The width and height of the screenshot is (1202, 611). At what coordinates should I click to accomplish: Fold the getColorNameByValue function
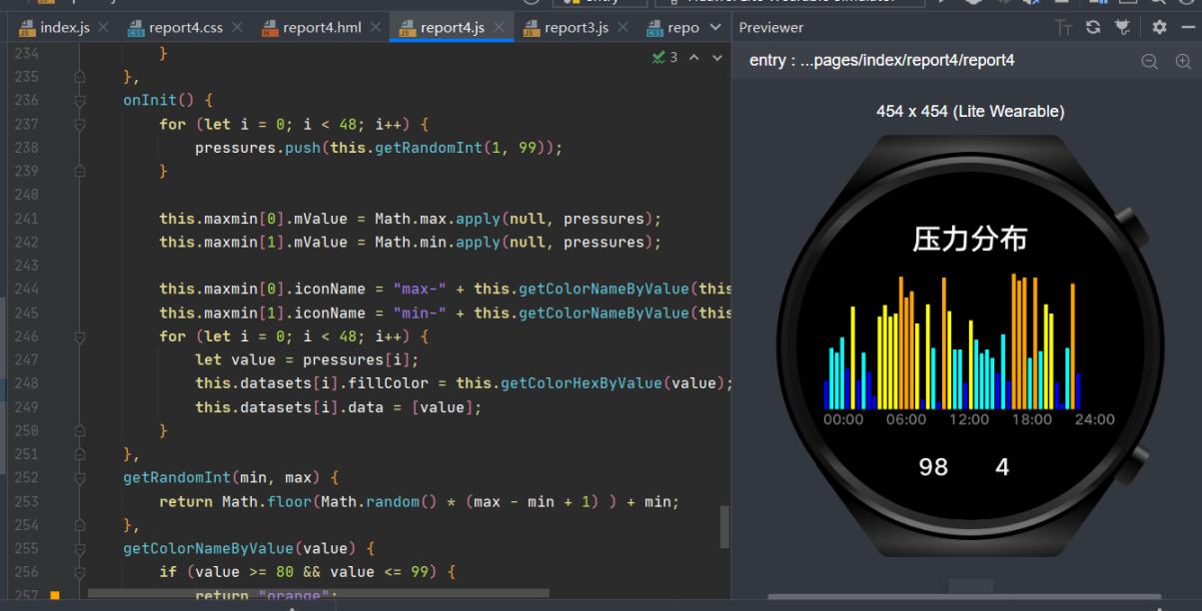pyautogui.click(x=80, y=549)
